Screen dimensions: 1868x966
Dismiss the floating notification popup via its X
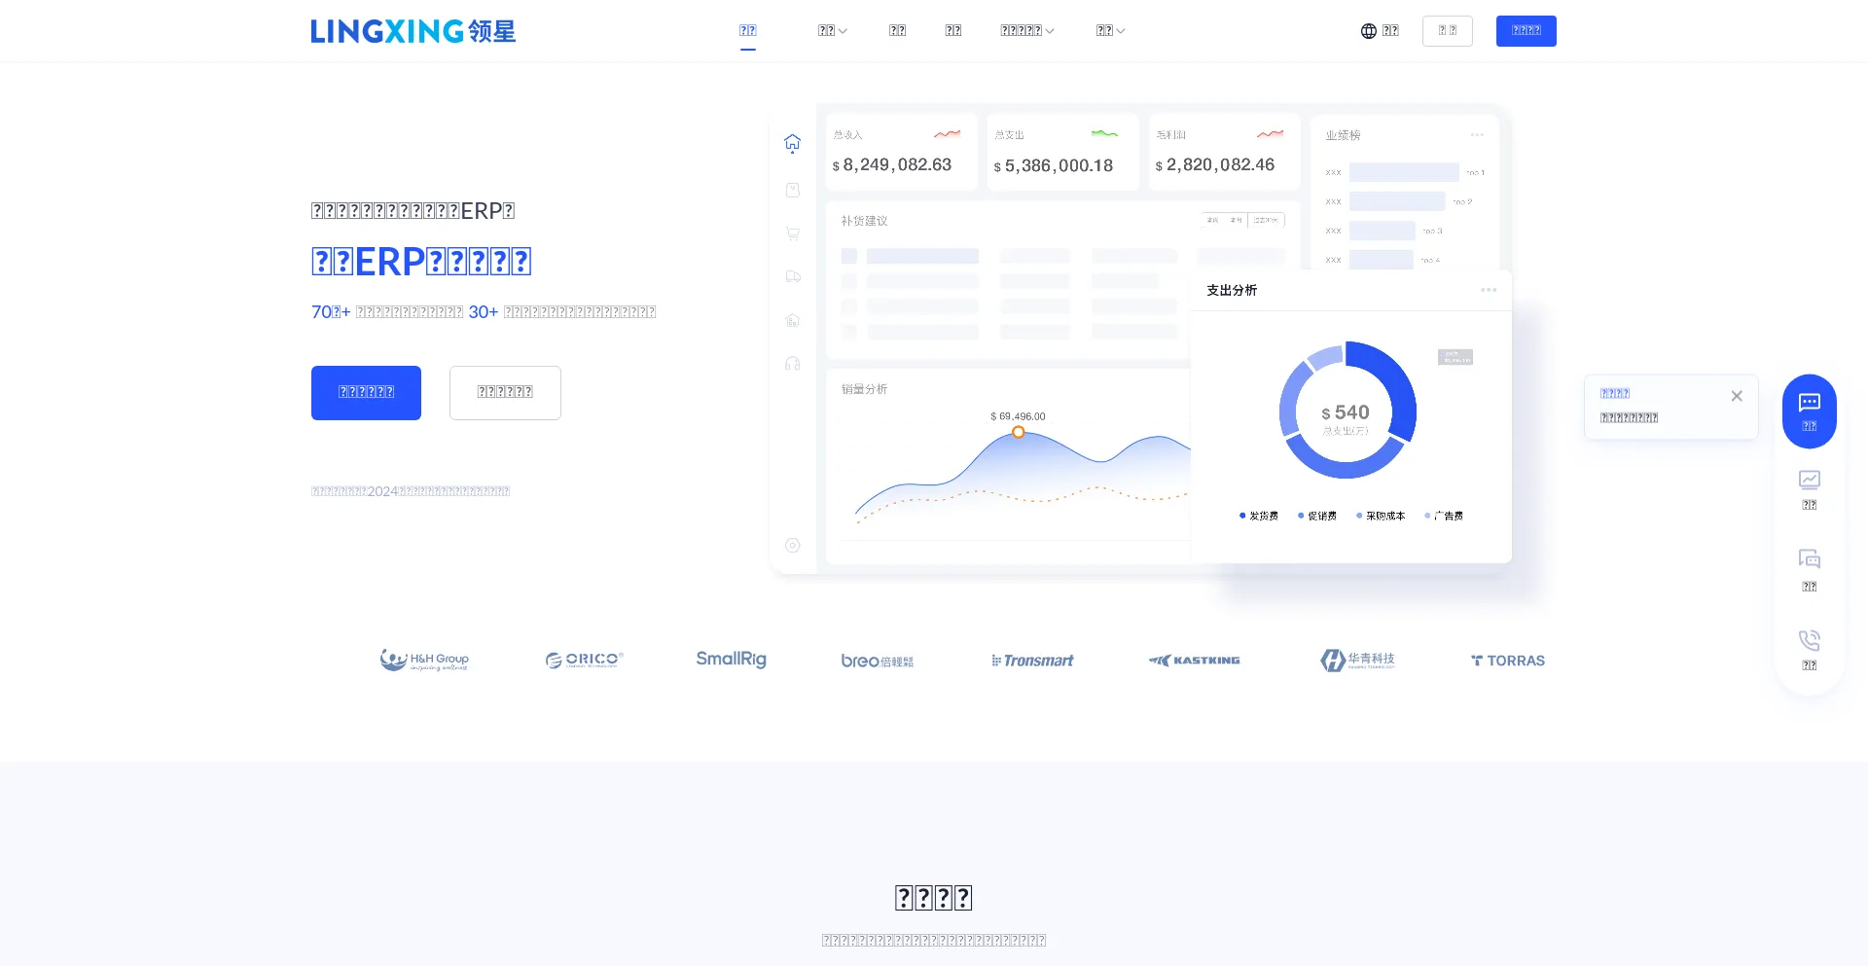tap(1737, 396)
